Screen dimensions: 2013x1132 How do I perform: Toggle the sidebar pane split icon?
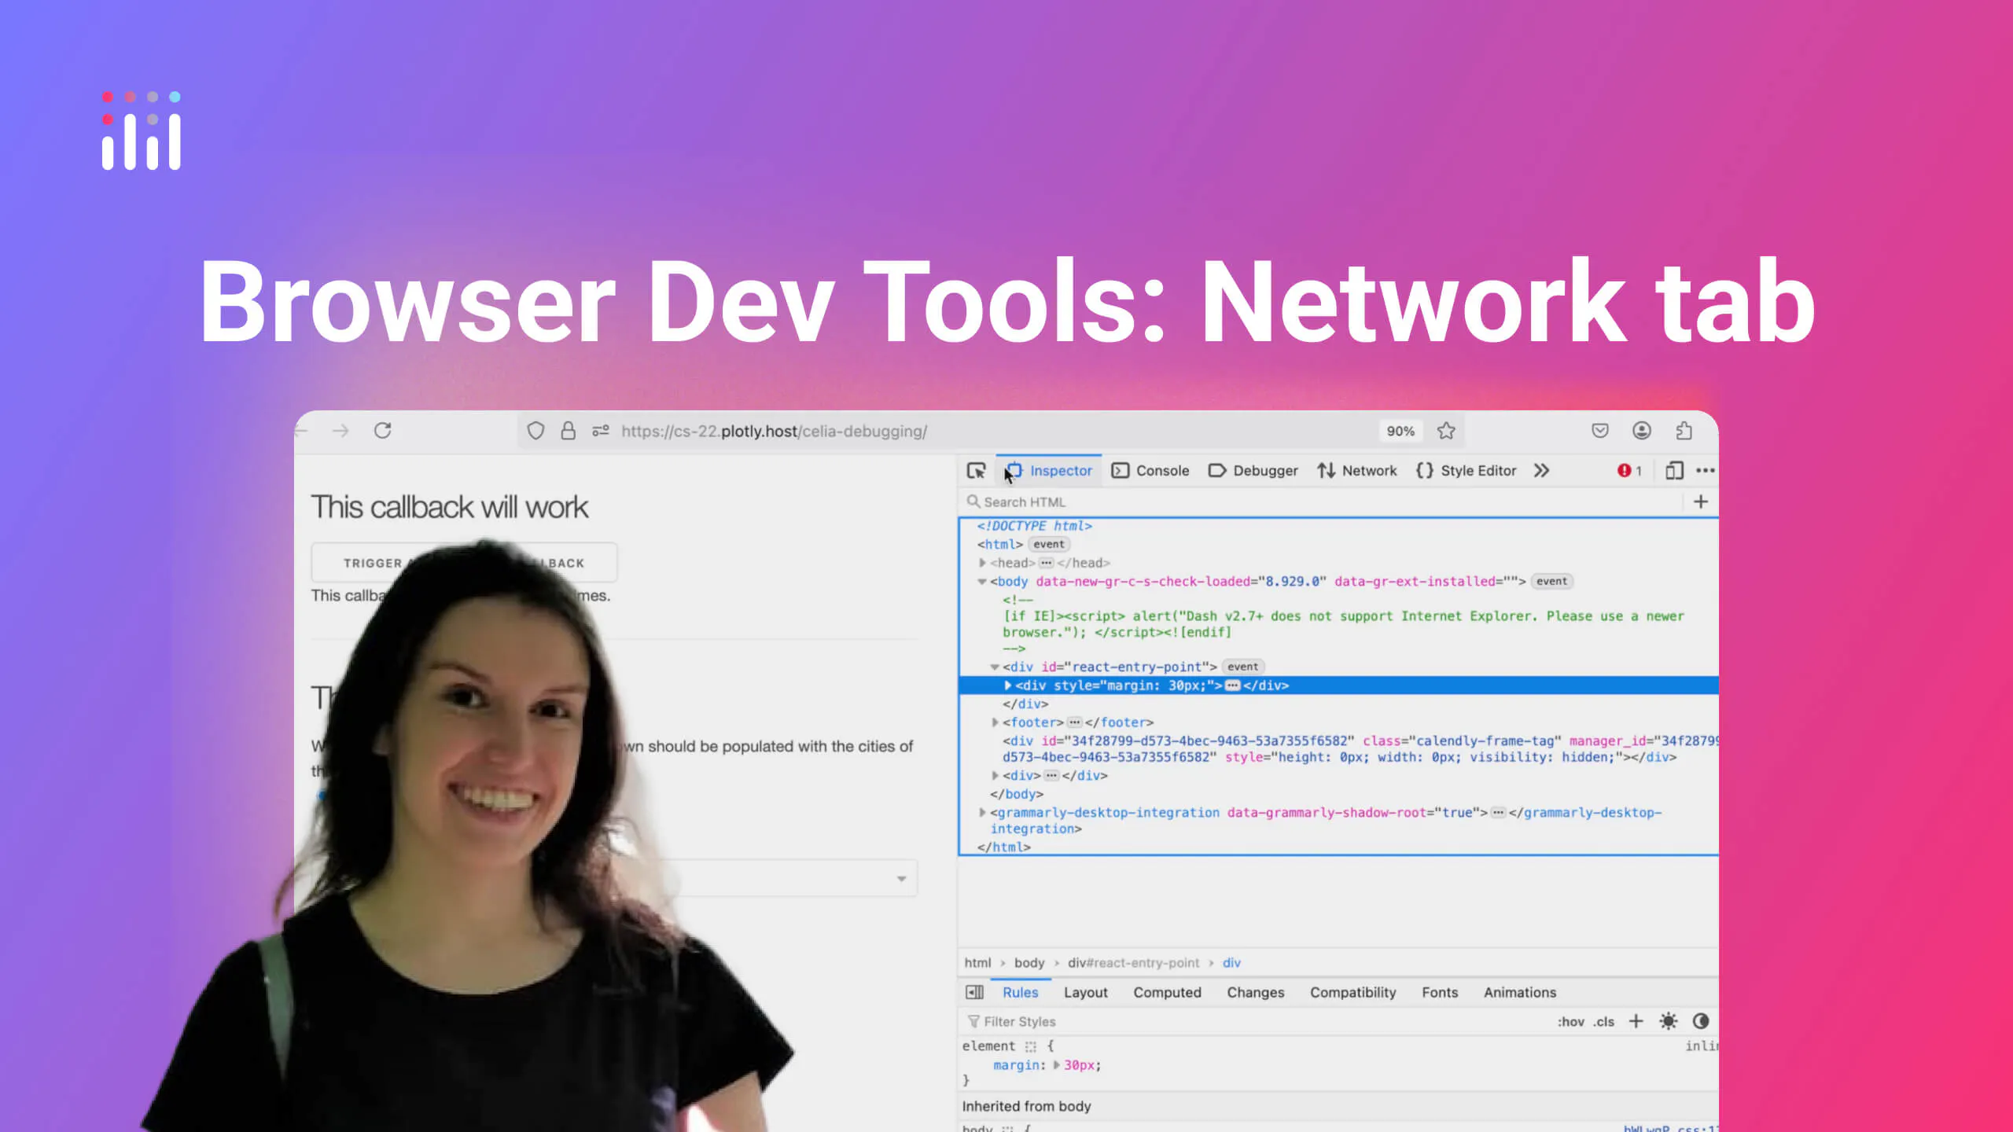coord(974,992)
